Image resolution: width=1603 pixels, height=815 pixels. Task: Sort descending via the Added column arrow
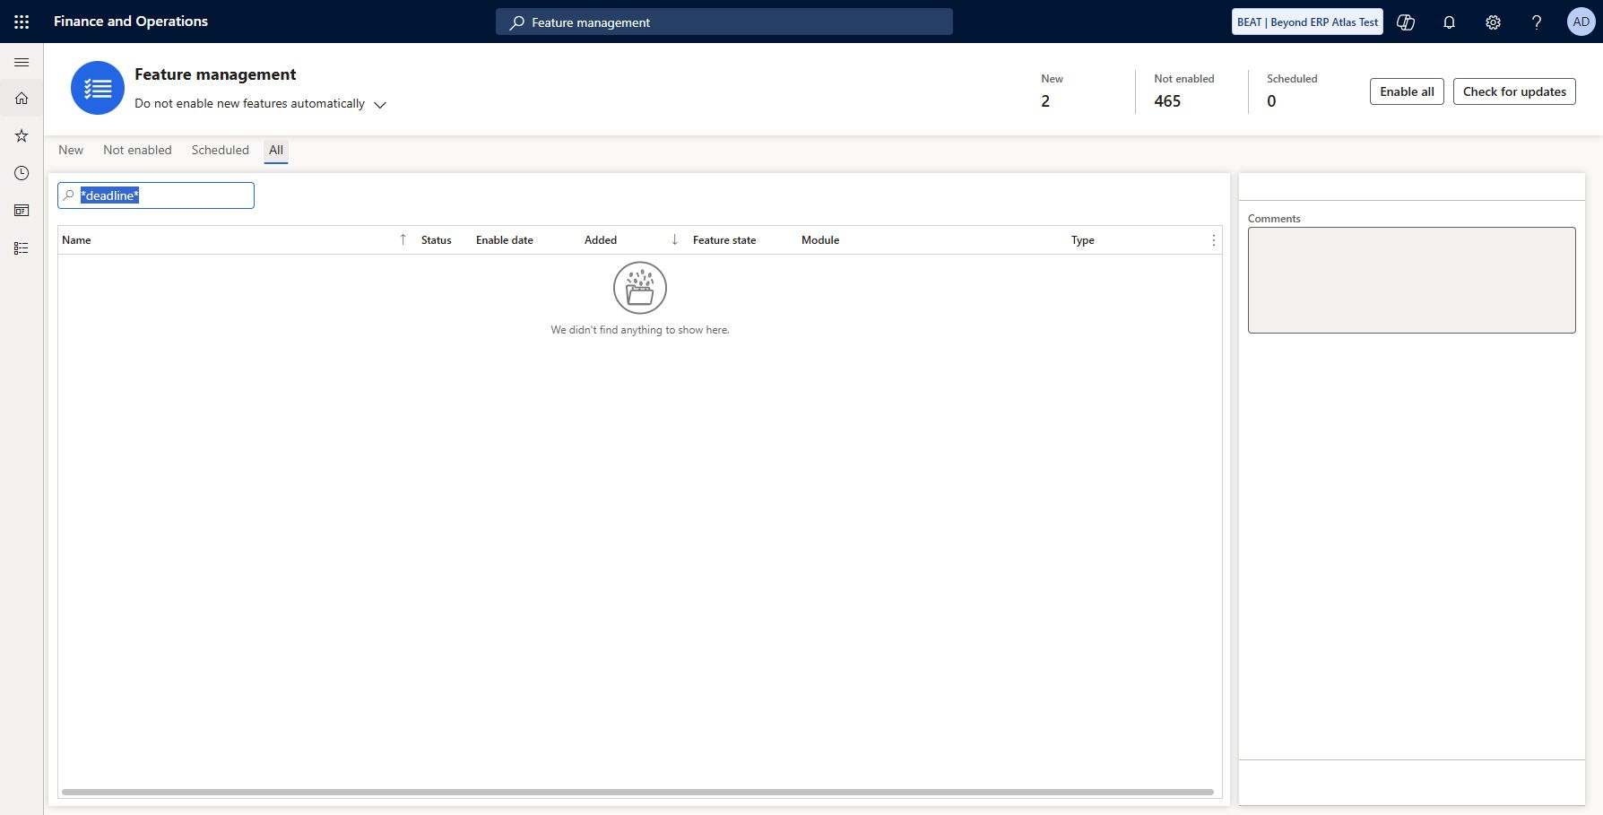(x=674, y=239)
